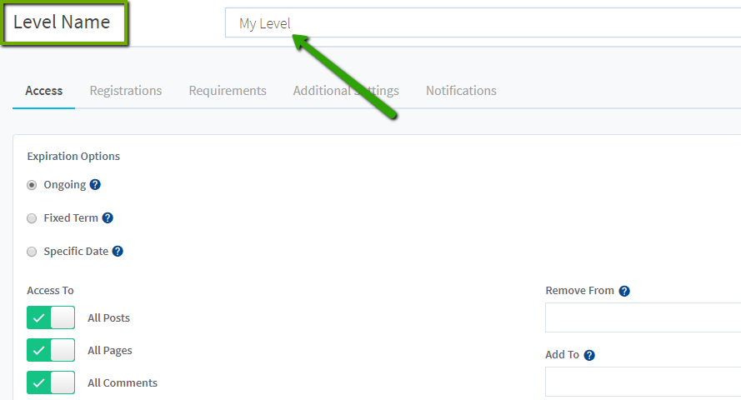
Task: Turn off the All Comments switch
Action: [51, 382]
